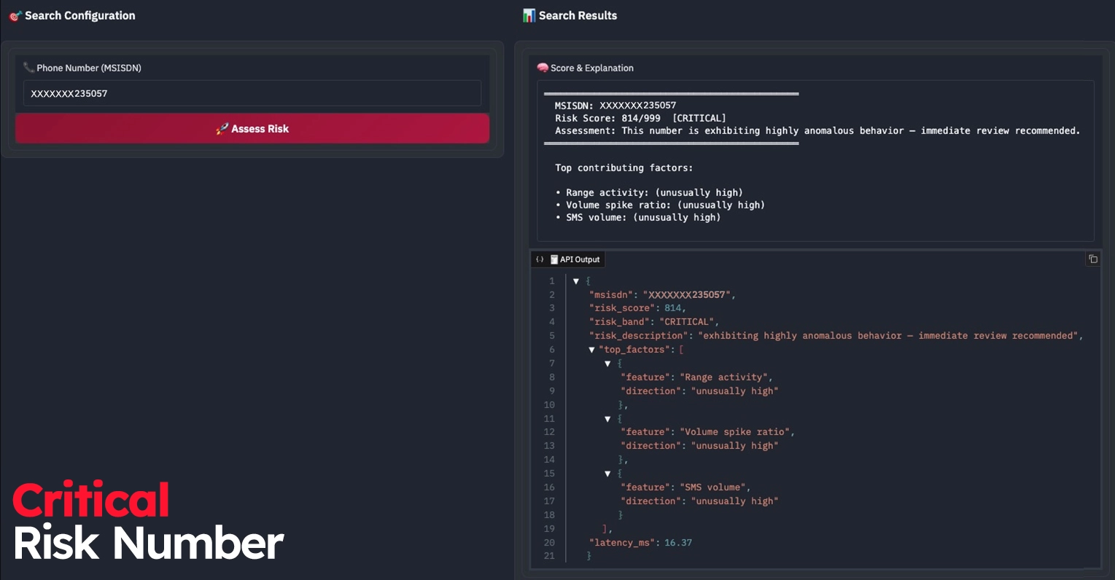Click the risk_score value 814 in JSON

pos(672,308)
